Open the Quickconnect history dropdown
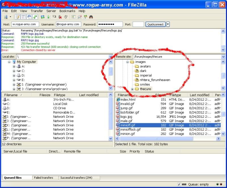The width and height of the screenshot is (227, 188). tap(168, 24)
